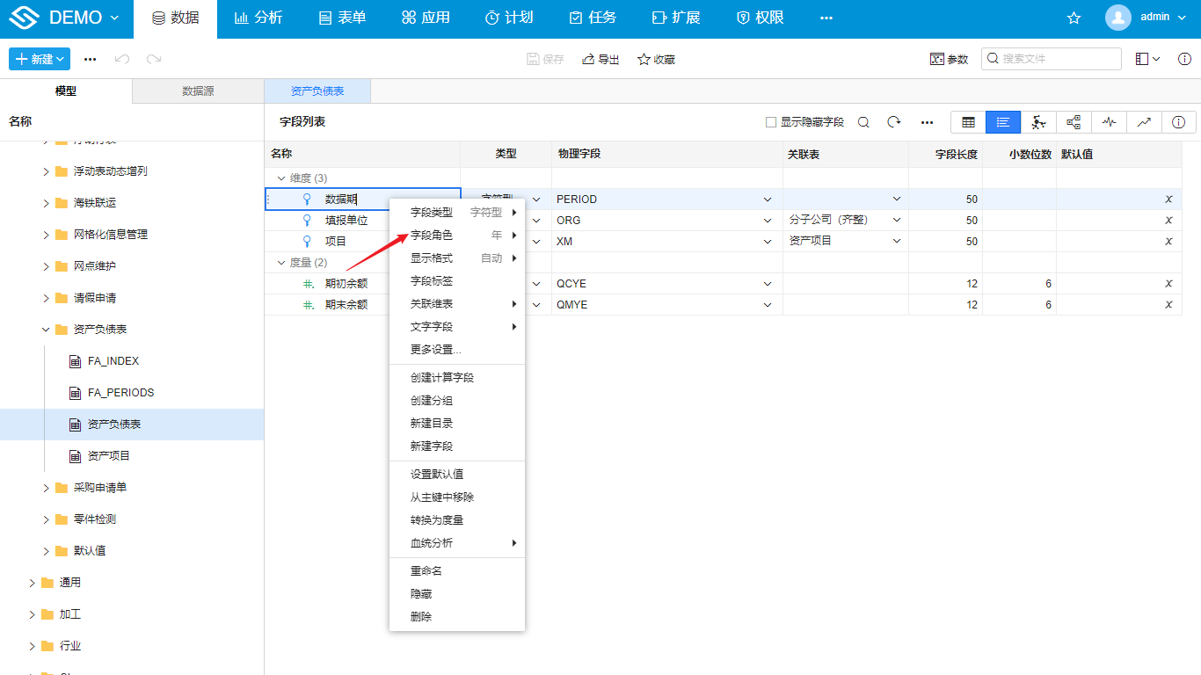
Task: Click the data pulse monitoring icon
Action: [1109, 121]
